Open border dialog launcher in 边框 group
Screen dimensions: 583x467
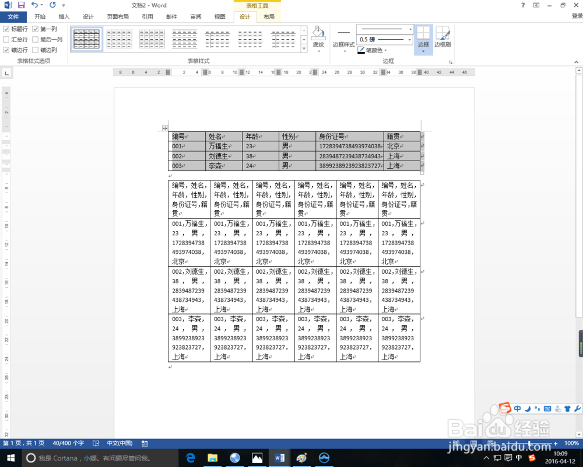(450, 62)
